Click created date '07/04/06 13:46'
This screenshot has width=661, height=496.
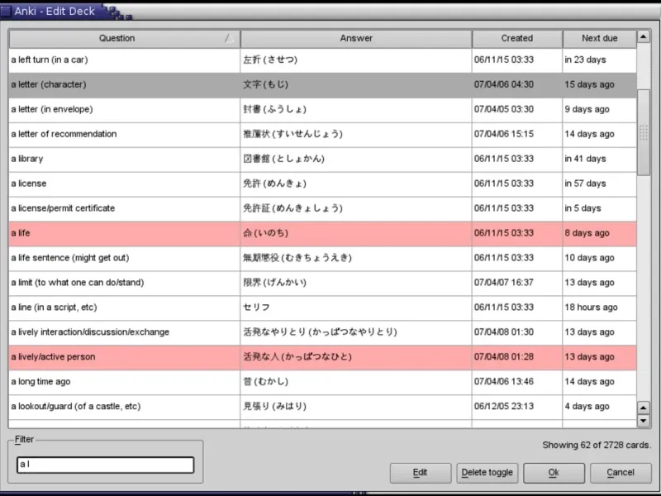(x=517, y=382)
